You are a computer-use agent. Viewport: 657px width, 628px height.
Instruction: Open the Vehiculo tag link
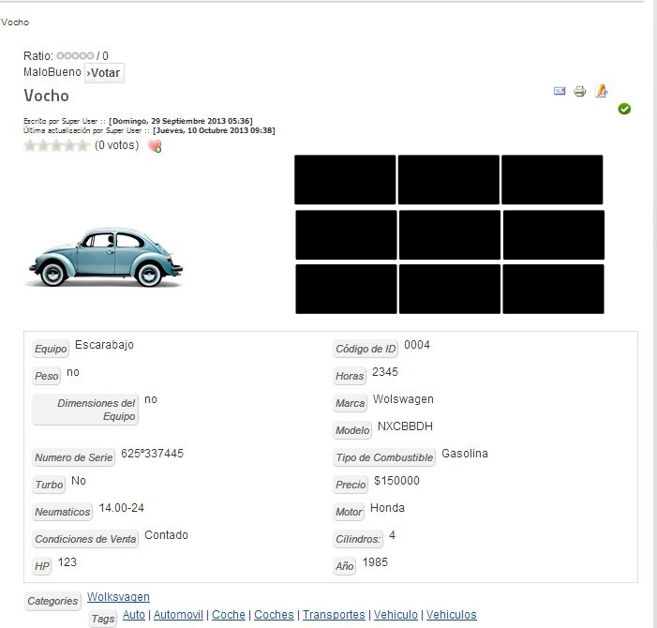[x=396, y=615]
